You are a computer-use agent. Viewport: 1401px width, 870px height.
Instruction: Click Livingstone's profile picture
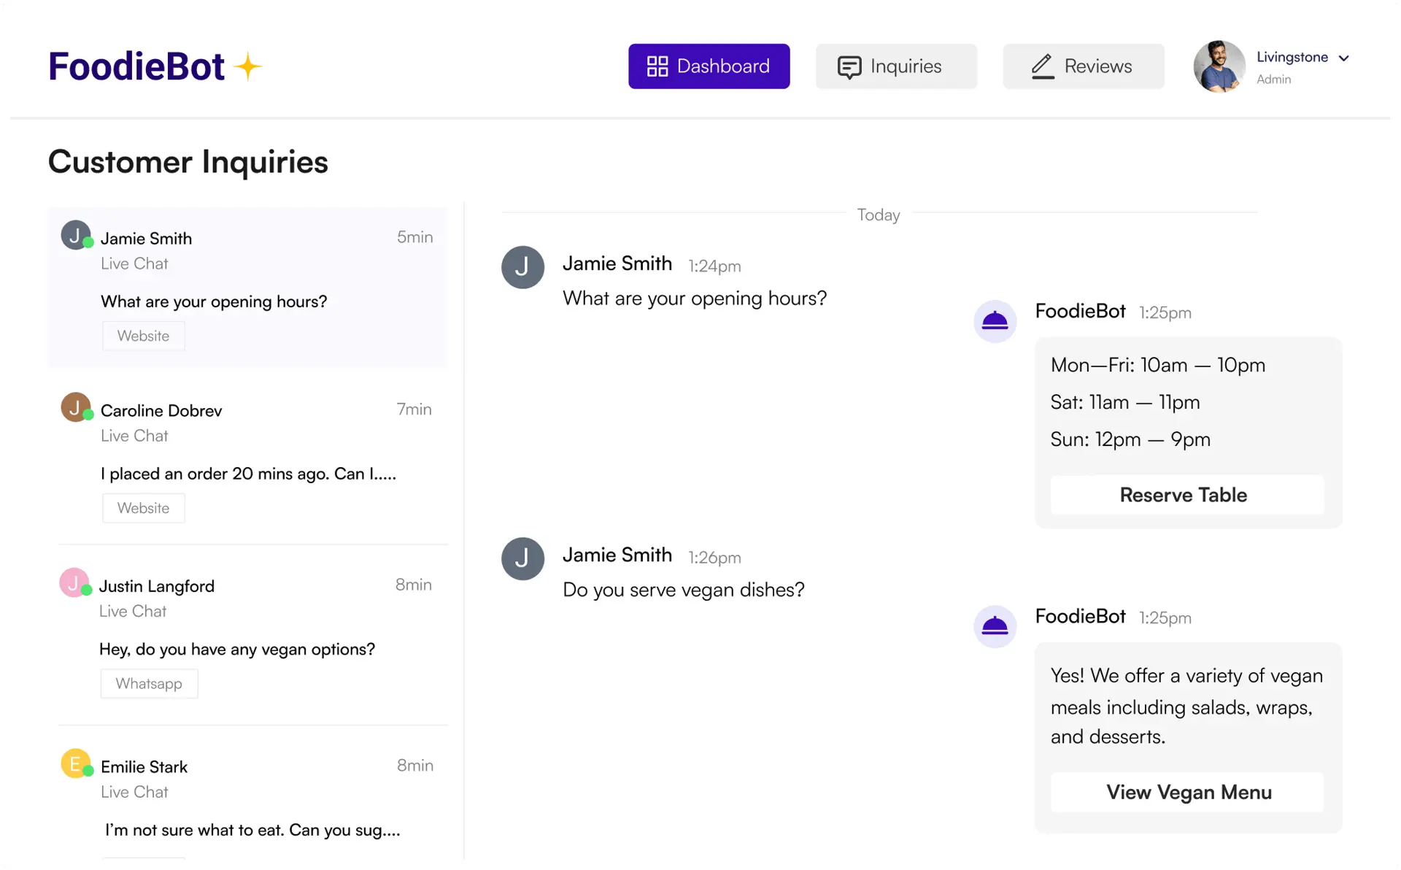1219,66
